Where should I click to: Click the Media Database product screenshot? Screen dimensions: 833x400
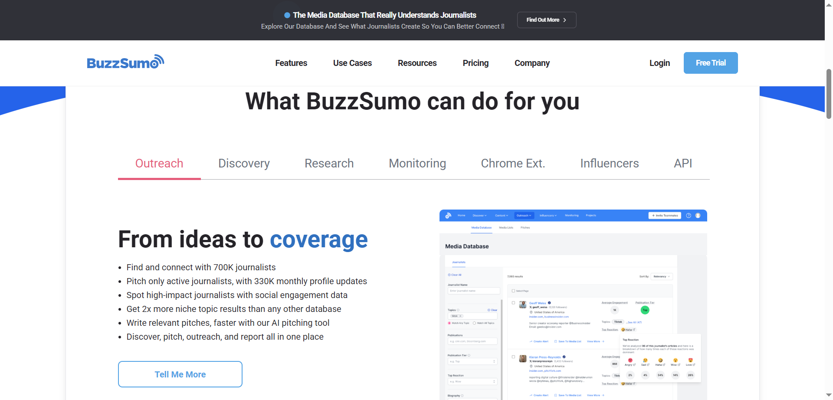573,305
